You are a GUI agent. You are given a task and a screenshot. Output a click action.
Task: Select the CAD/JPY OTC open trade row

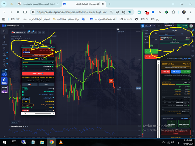click(175, 39)
